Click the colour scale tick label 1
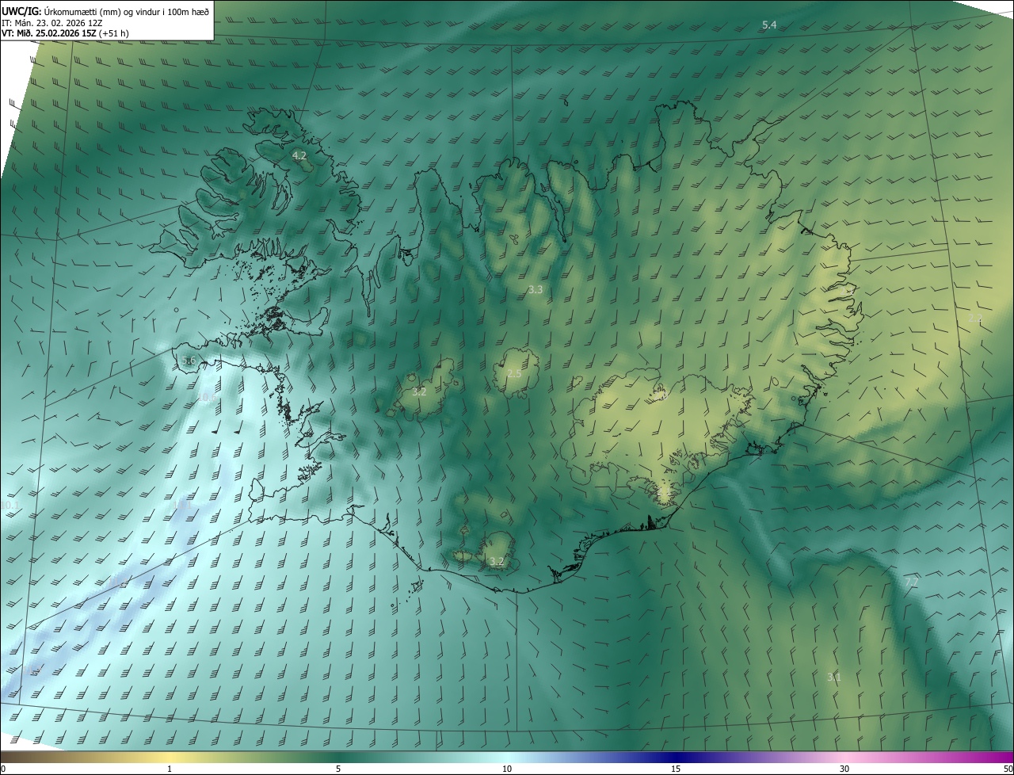1014x775 pixels. [x=170, y=769]
